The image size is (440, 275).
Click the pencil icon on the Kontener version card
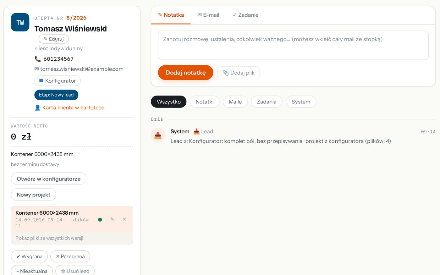[112, 219]
